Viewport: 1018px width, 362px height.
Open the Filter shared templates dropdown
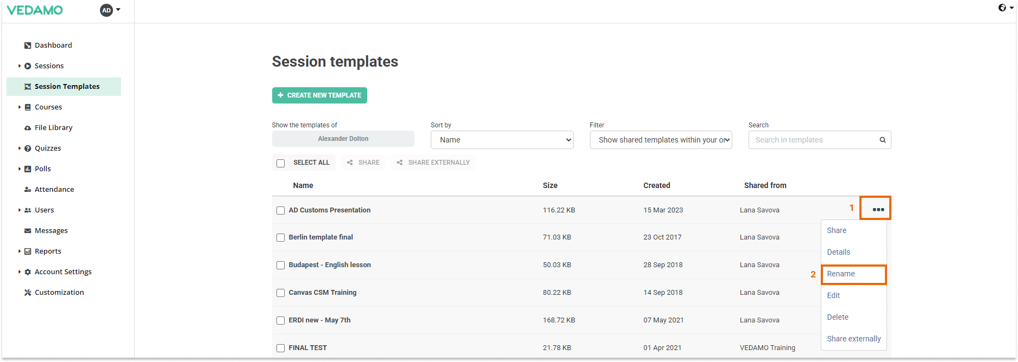coord(661,140)
